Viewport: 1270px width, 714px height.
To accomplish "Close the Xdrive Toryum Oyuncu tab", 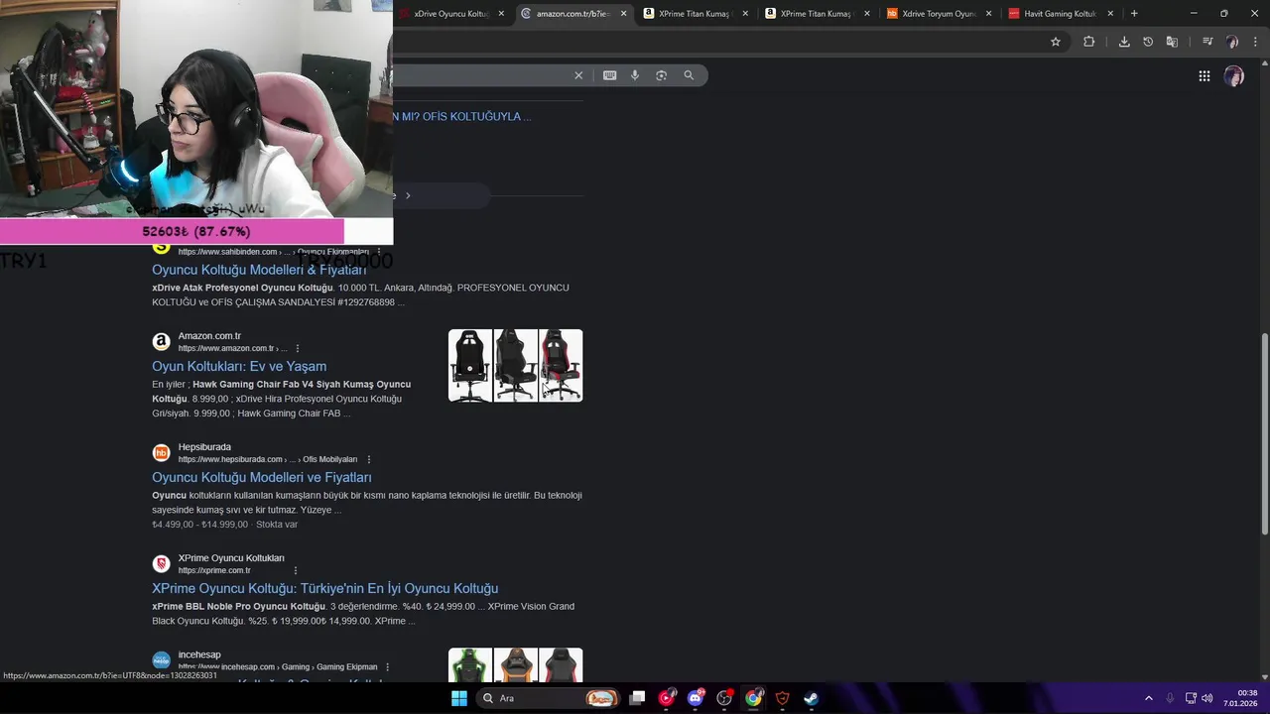I will point(988,14).
